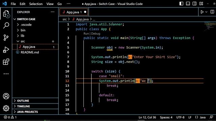The image size is (216, 121).
Task: Click the Run CodeLens link above main
Action: (86, 34)
